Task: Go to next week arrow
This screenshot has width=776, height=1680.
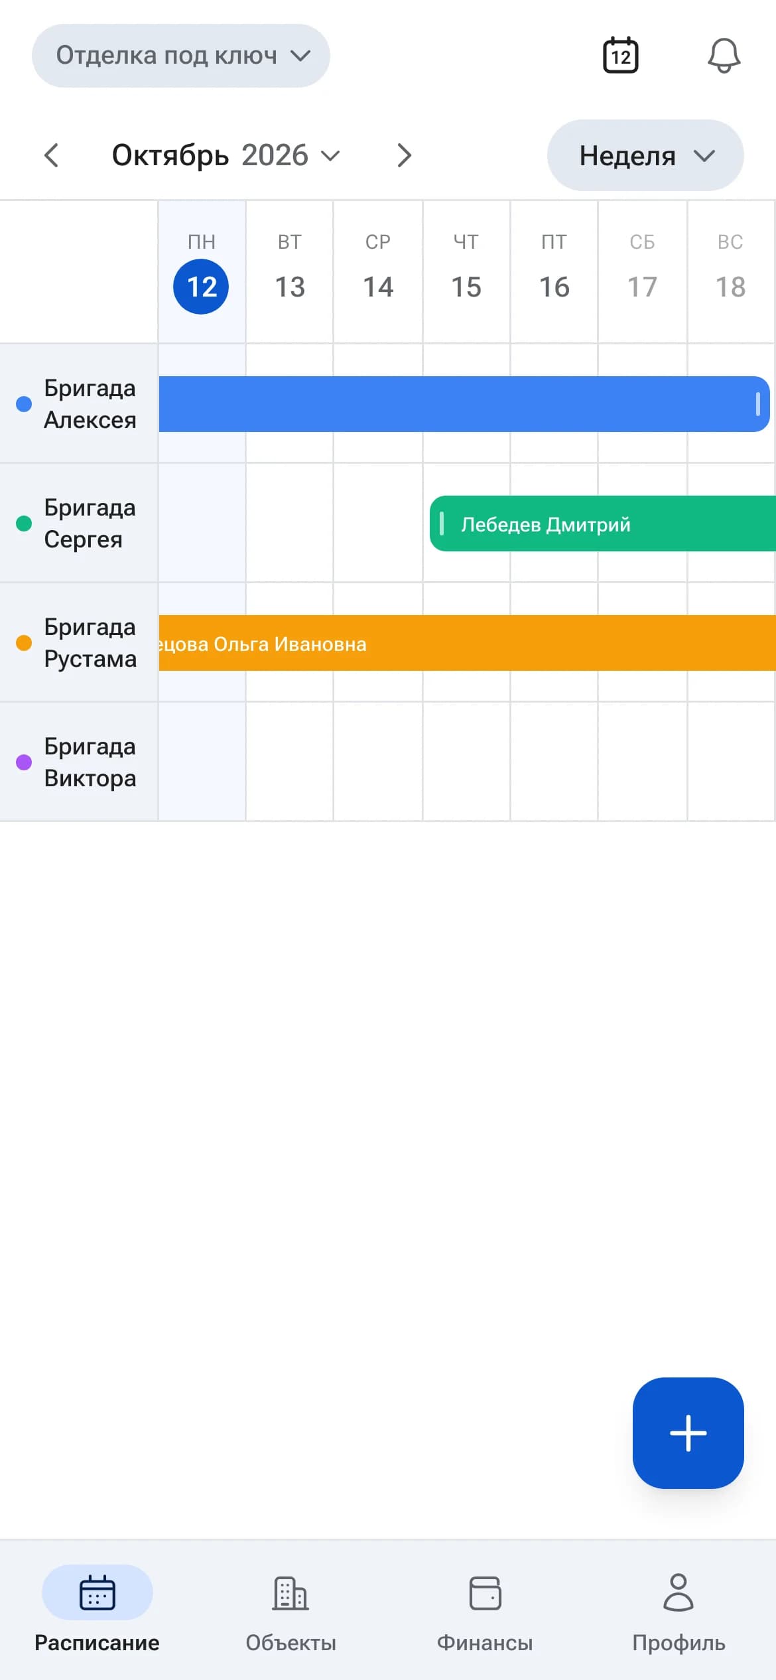Action: pos(404,155)
